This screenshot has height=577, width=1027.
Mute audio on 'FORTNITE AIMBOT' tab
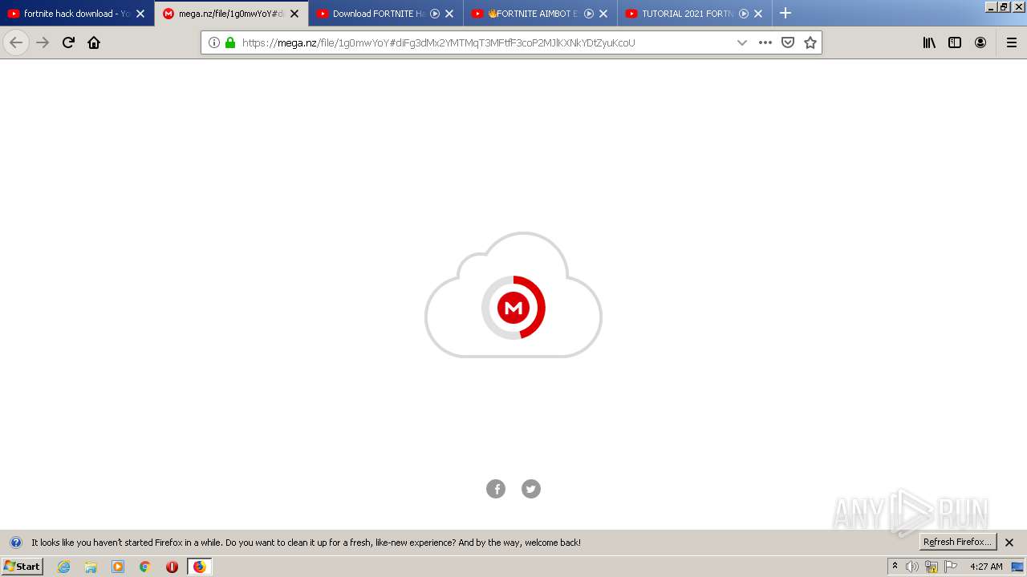[589, 14]
